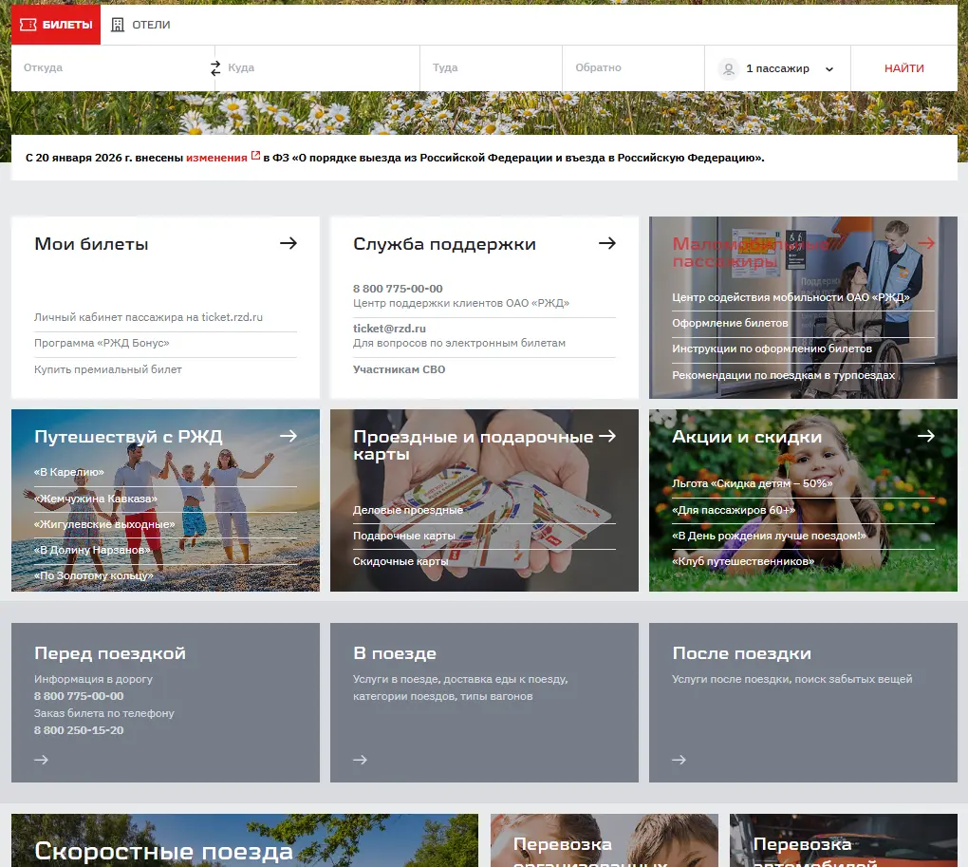Follow arrow in В поезде block
The height and width of the screenshot is (867, 968).
point(360,760)
